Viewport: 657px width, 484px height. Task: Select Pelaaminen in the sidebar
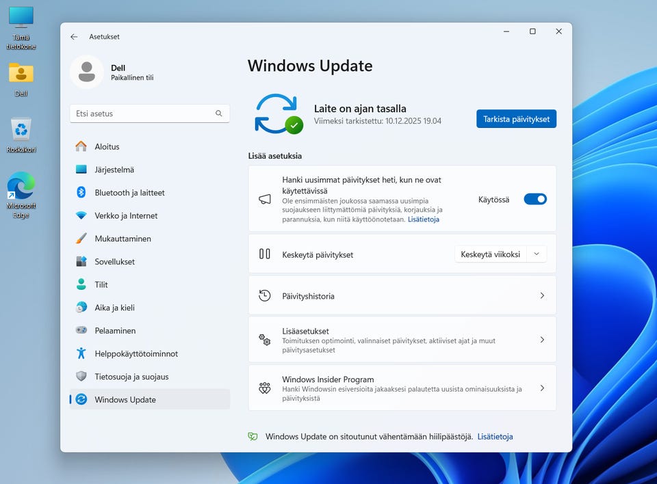[x=150, y=330]
